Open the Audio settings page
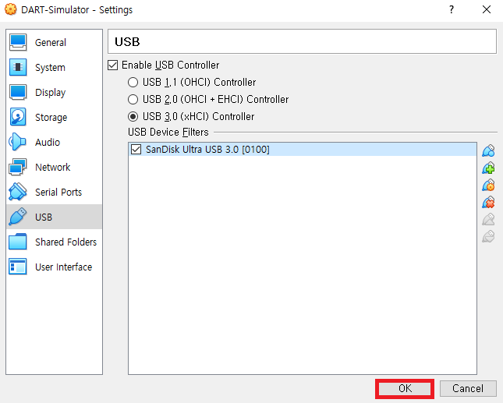The image size is (503, 403). pyautogui.click(x=47, y=143)
